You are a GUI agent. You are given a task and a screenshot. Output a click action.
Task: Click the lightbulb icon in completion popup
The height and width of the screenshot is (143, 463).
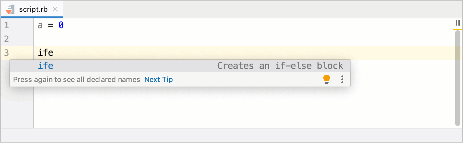tap(326, 79)
